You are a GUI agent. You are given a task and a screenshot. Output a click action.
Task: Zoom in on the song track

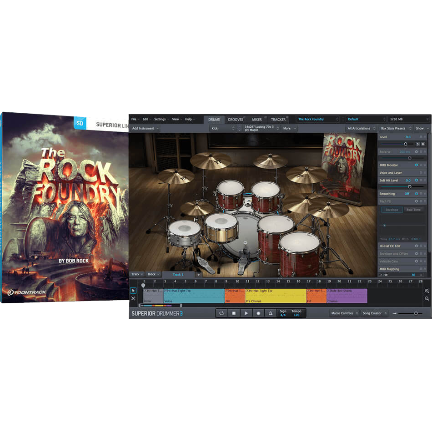(x=427, y=291)
